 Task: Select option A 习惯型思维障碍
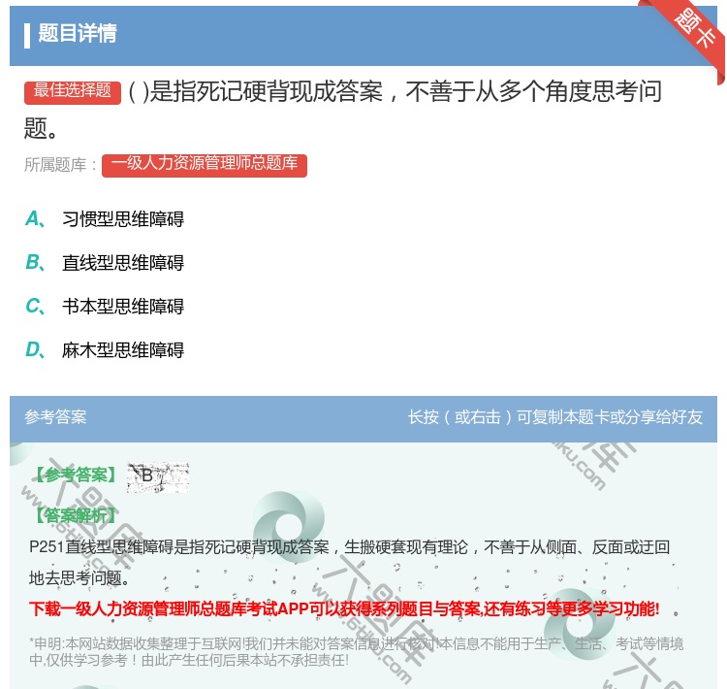point(105,218)
